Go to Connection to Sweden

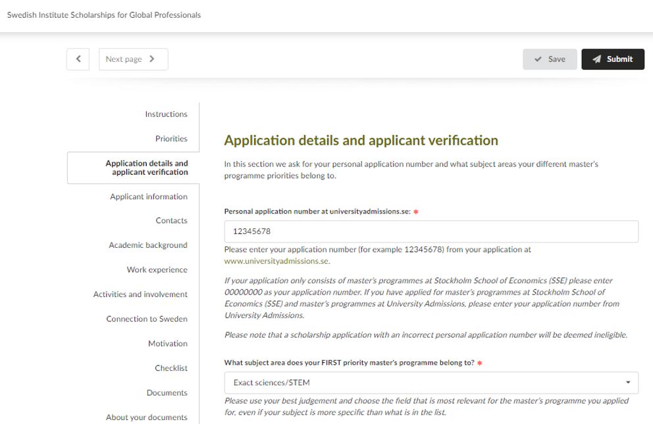(147, 319)
